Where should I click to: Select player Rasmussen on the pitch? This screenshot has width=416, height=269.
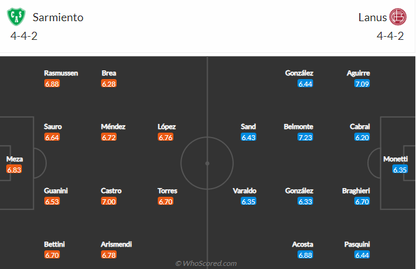click(61, 73)
